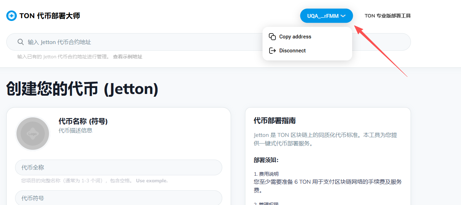
Task: Choose Disconnect in the wallet dropdown
Action: tap(292, 51)
